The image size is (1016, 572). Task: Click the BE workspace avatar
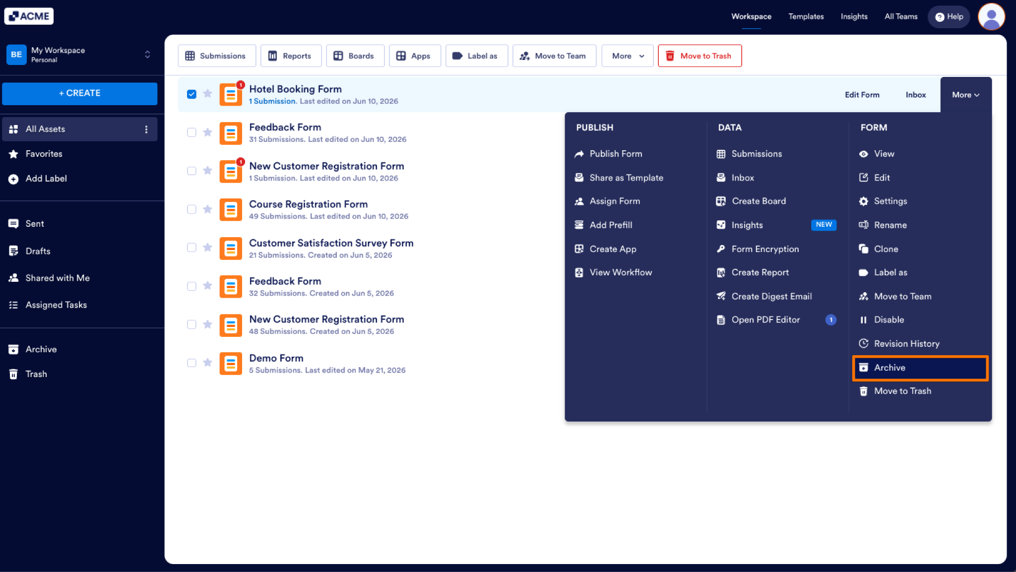click(16, 55)
